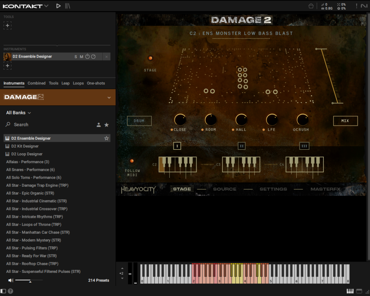Expand the Damage 2 library chevron
The height and width of the screenshot is (296, 370).
pyautogui.click(x=109, y=97)
